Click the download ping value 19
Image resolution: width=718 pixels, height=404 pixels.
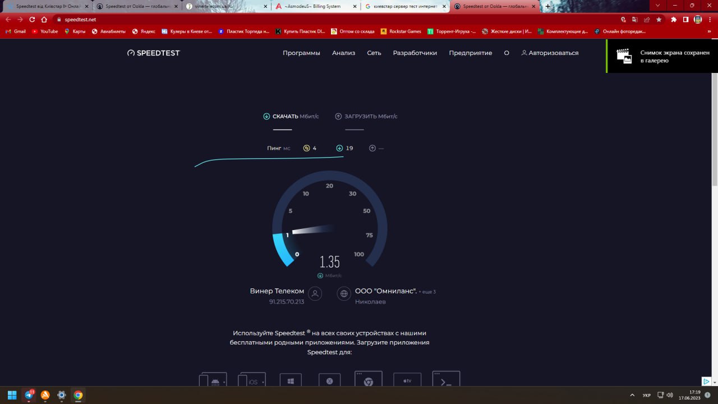coord(349,148)
